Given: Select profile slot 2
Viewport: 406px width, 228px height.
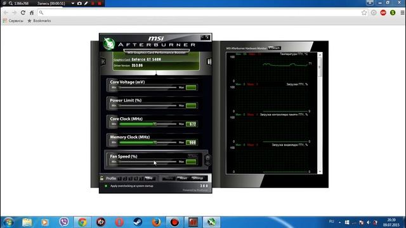Looking at the screenshot, I should point(125,179).
